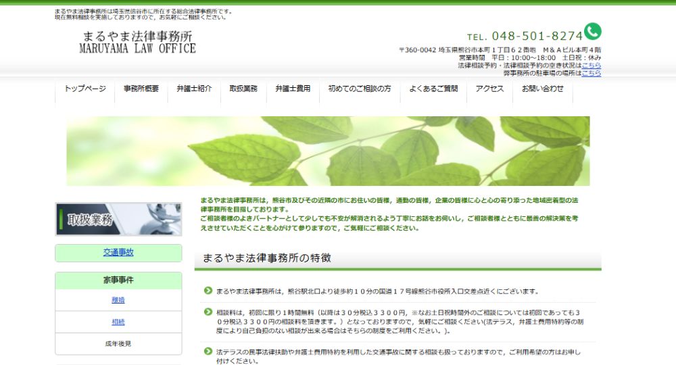The image size is (676, 365).
Task: Click the arrow bullet beside 相談料 paragraph
Action: 208,312
